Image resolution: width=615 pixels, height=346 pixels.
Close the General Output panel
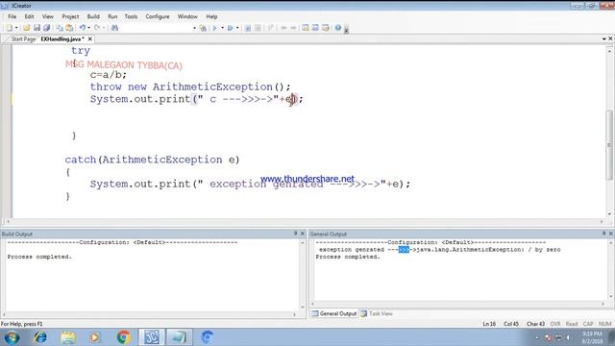point(611,234)
